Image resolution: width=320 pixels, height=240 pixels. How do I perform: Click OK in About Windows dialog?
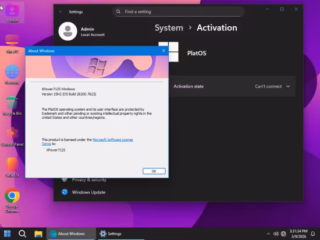(x=154, y=171)
